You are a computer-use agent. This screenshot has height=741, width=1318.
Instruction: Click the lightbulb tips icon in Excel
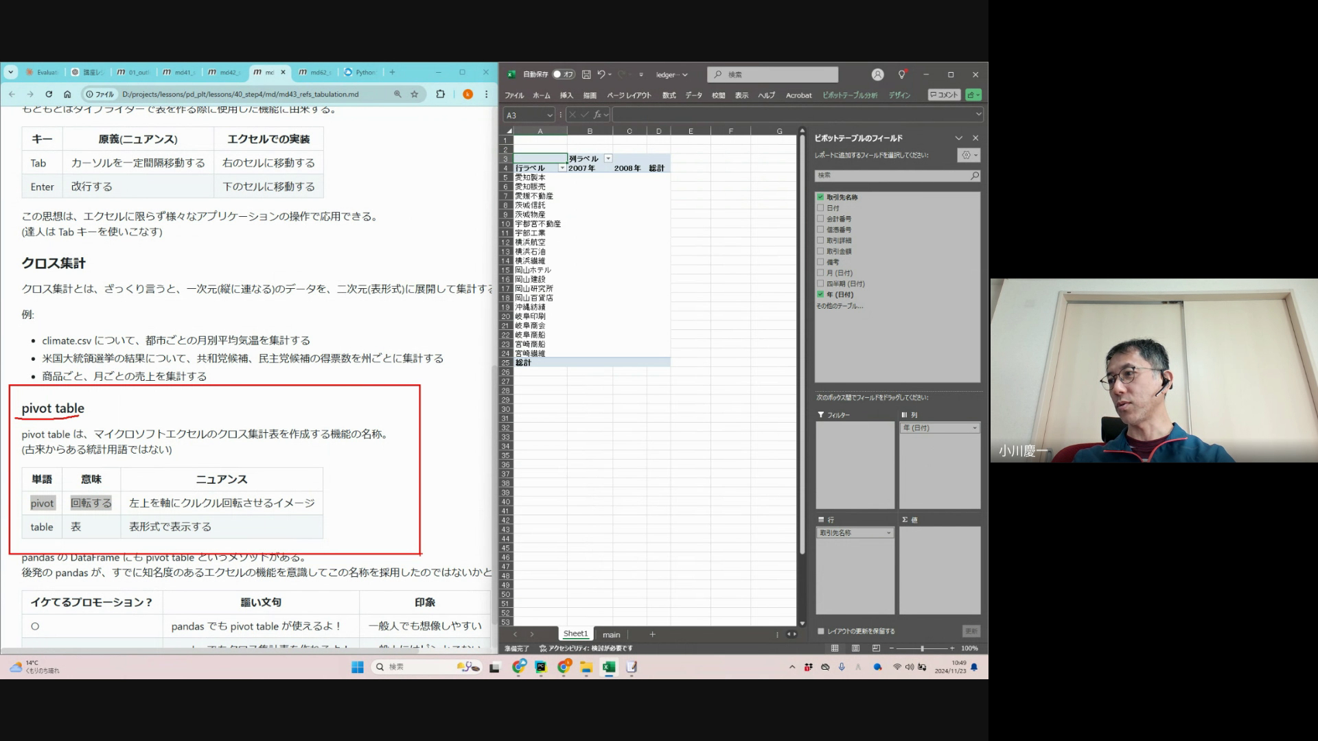coord(902,74)
